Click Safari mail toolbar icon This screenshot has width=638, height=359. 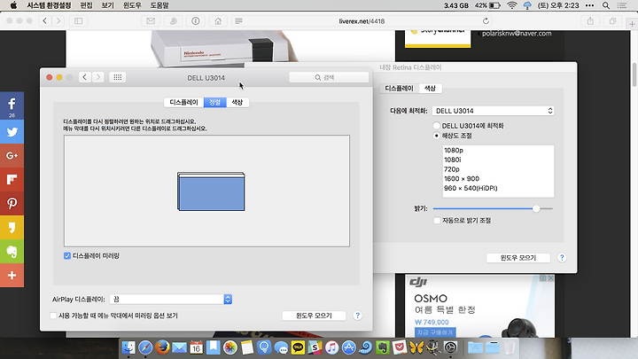(151, 21)
